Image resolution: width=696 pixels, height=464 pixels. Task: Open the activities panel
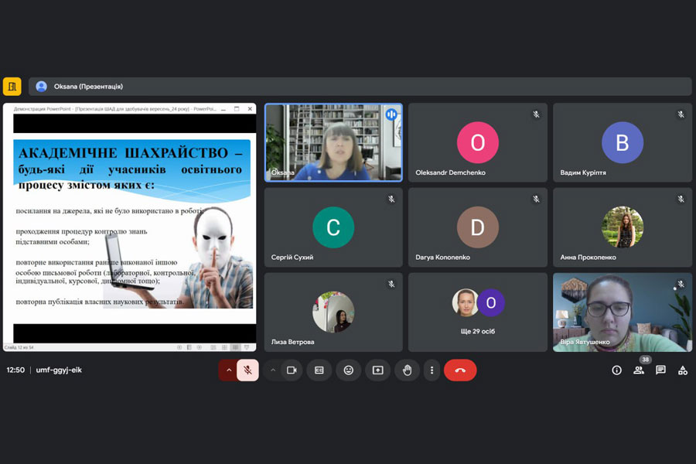(683, 370)
